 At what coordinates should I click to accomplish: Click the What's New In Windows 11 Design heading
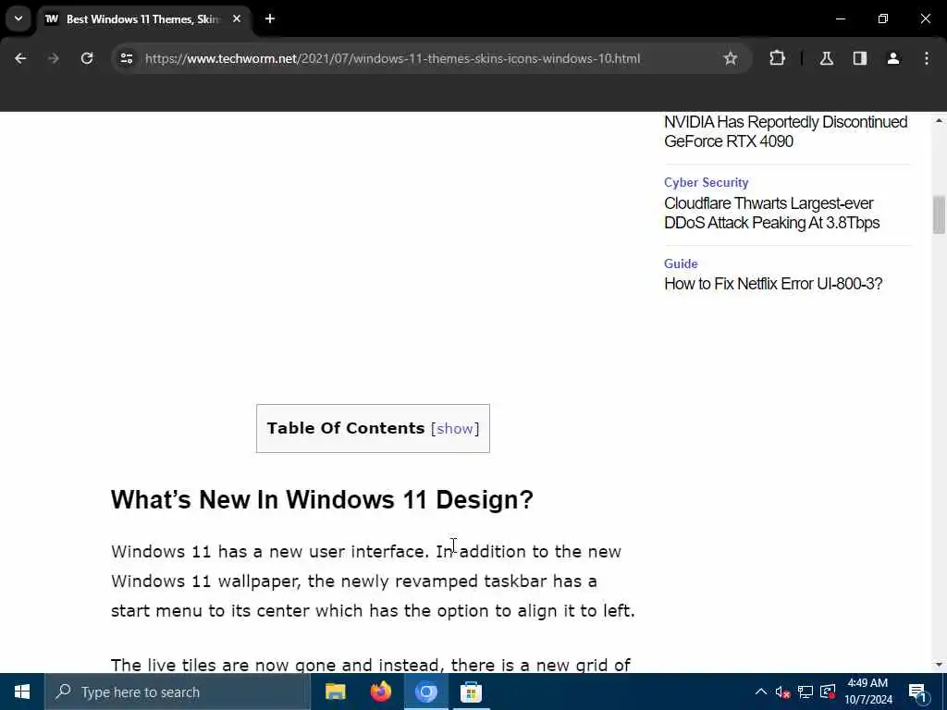(x=322, y=500)
